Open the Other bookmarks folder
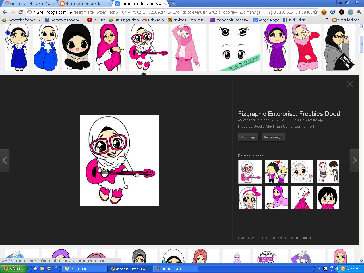This screenshot has height=273, width=364. coord(347,20)
